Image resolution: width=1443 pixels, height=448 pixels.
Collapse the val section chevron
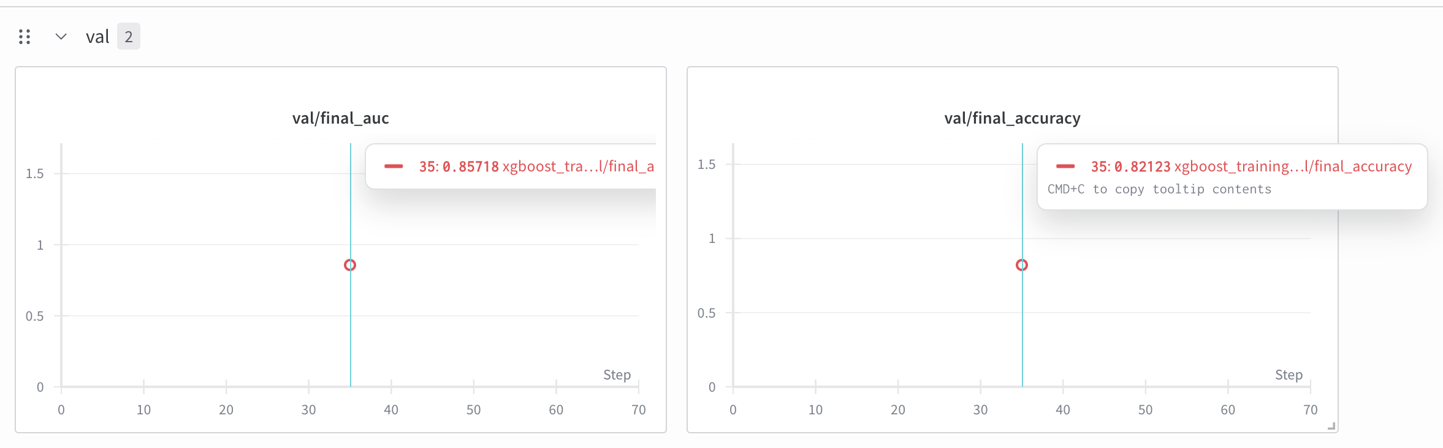tap(61, 37)
